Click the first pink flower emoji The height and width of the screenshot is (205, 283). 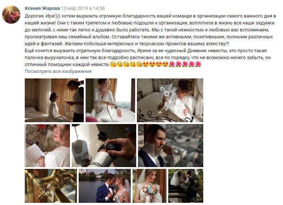[172, 64]
